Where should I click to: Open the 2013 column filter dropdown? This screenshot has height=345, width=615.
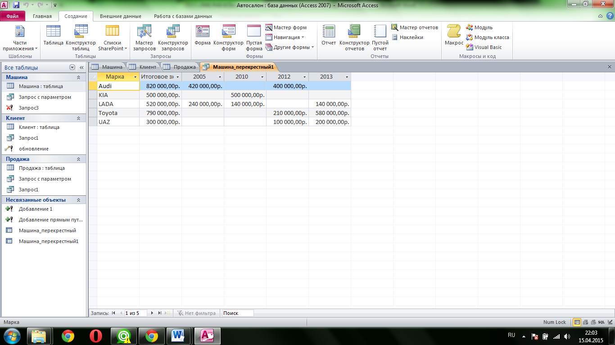tap(347, 77)
